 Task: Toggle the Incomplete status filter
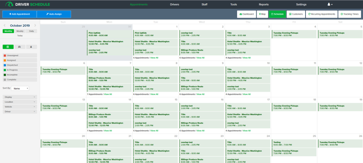coord(20,75)
